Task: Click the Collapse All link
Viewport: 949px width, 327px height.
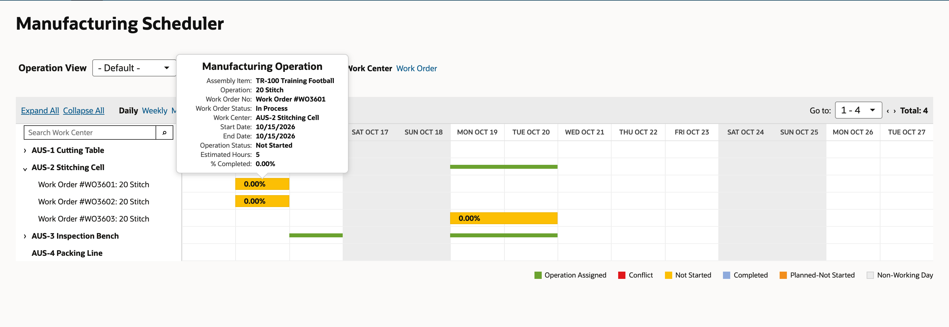Action: [x=84, y=111]
